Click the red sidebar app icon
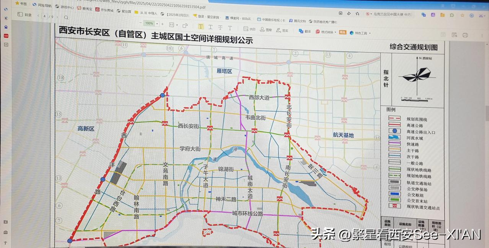The height and width of the screenshot is (248, 489). coord(6,36)
